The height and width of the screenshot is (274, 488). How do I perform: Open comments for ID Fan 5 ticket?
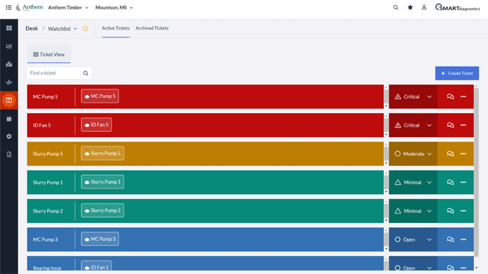pyautogui.click(x=450, y=125)
